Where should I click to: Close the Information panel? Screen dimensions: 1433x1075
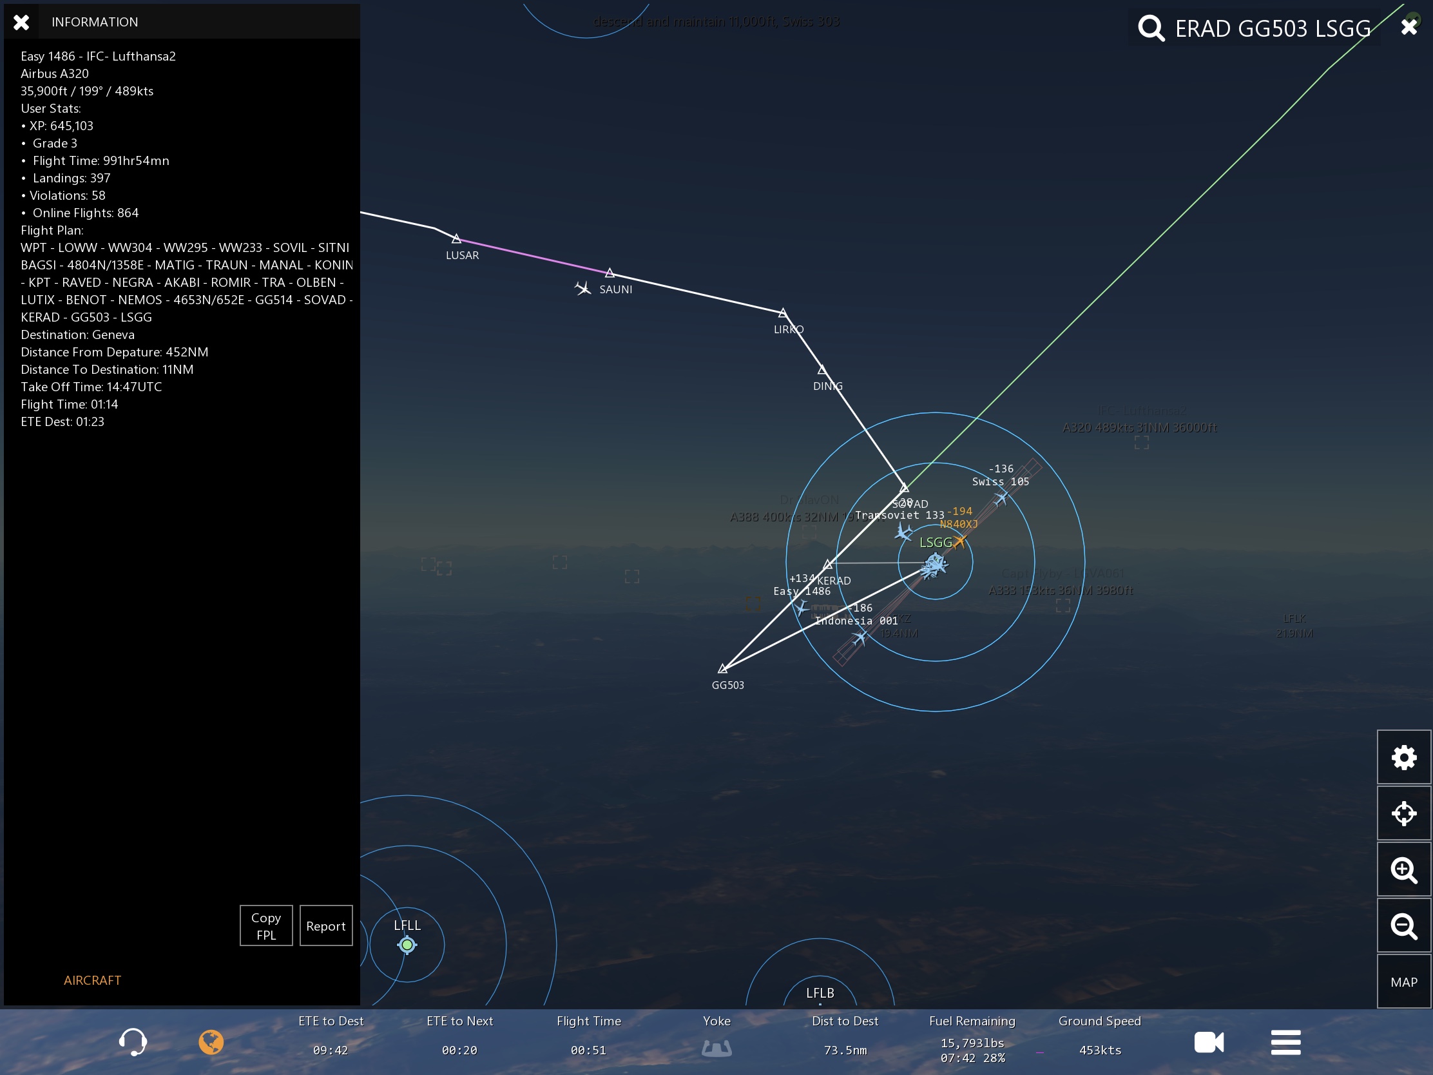click(21, 22)
